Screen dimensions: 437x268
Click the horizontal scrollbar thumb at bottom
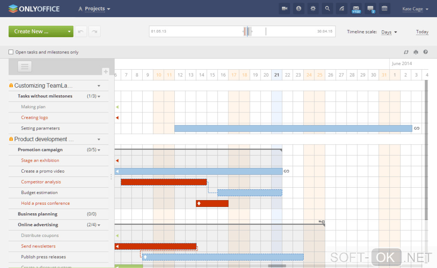277,266
